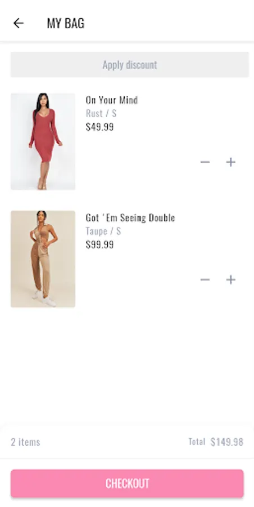Decrease quantity of On Your Mind dress
This screenshot has width=254, height=507.
[205, 162]
